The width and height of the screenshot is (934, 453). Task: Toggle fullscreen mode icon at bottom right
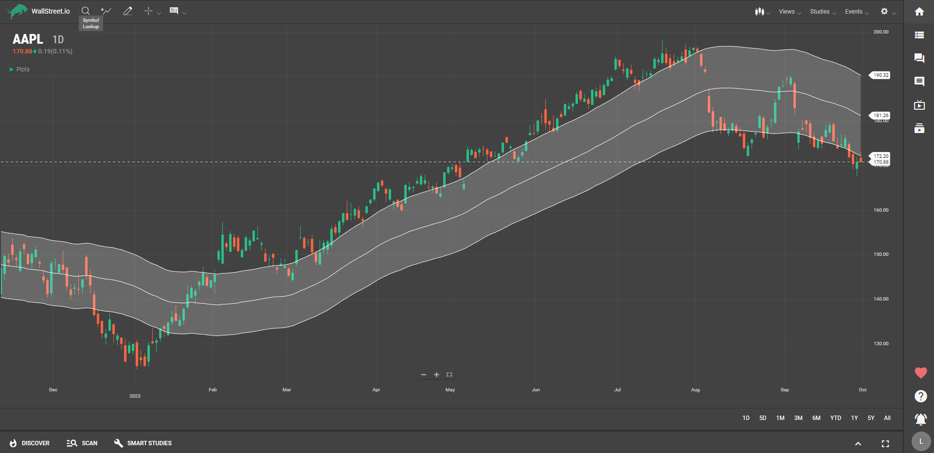coord(885,444)
